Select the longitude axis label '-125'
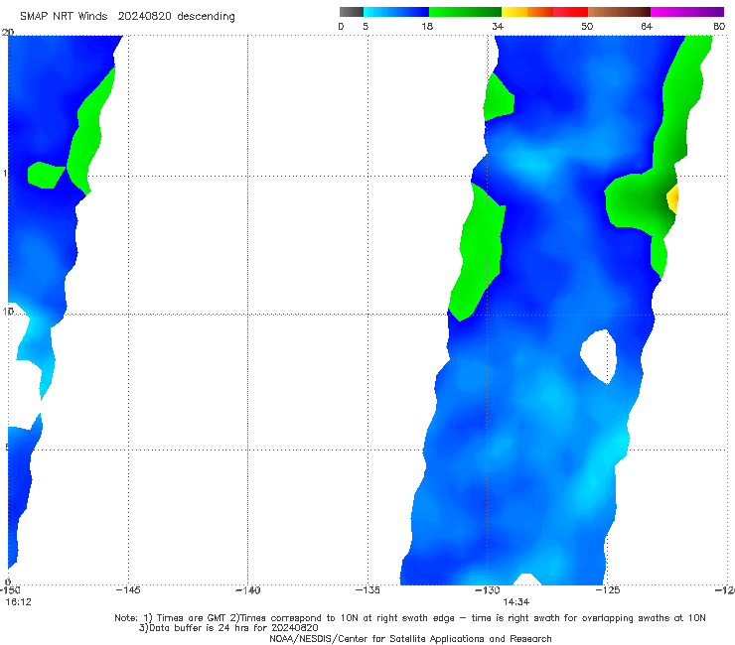 [x=607, y=590]
